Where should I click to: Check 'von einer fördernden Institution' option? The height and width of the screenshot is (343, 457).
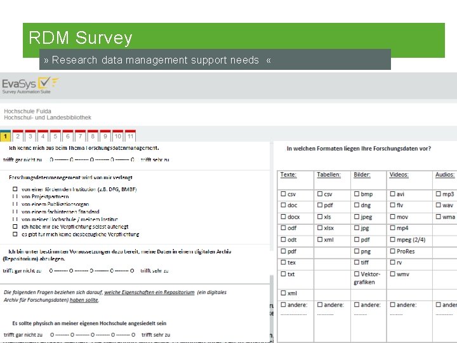tap(15, 189)
